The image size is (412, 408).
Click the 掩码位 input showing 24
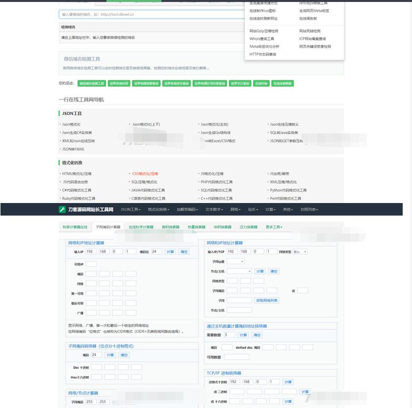156,252
